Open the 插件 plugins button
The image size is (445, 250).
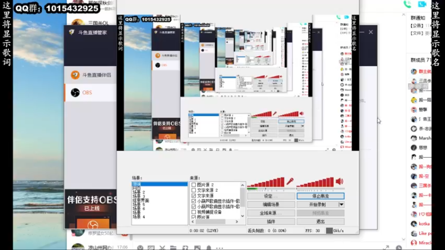click(271, 221)
